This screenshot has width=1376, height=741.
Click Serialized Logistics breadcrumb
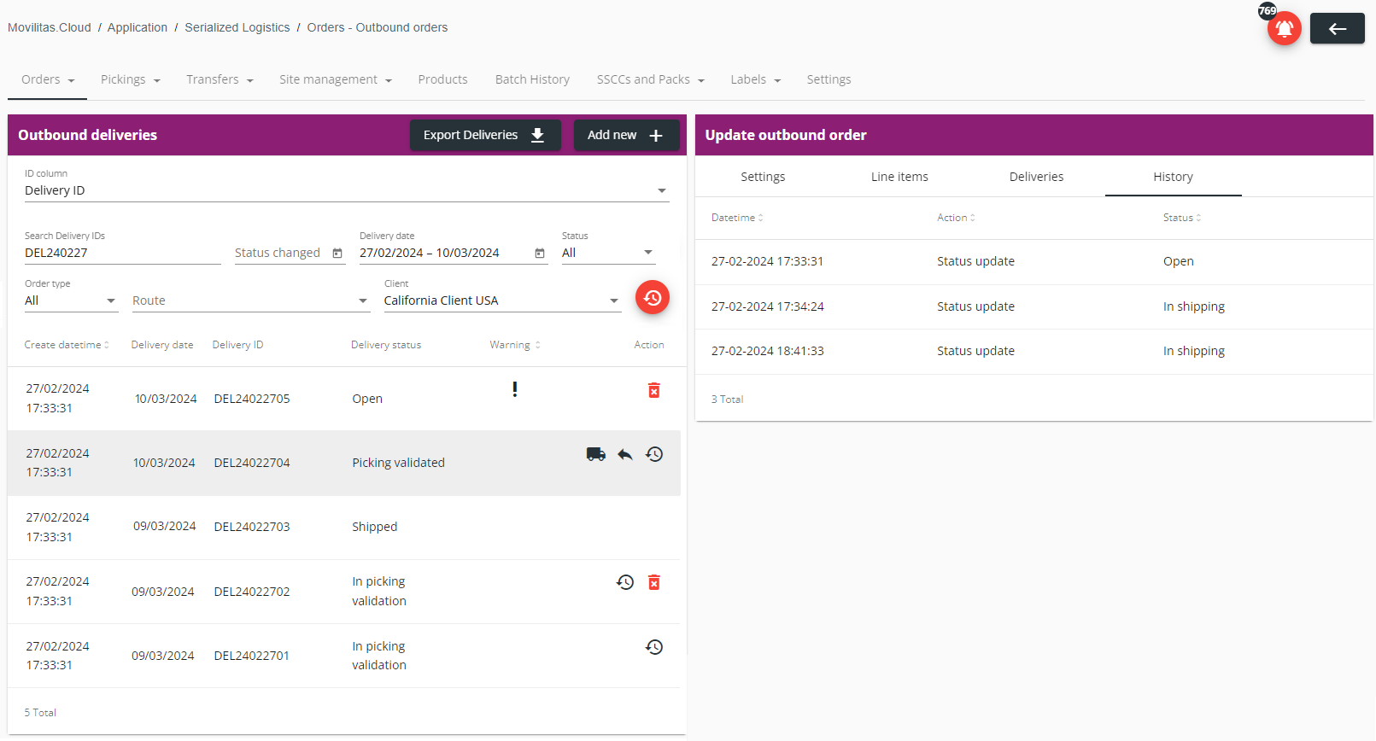click(237, 27)
